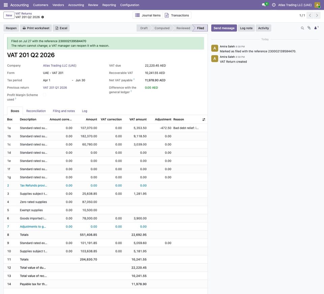
Task: Open the Configuration menu
Action: coord(130,5)
